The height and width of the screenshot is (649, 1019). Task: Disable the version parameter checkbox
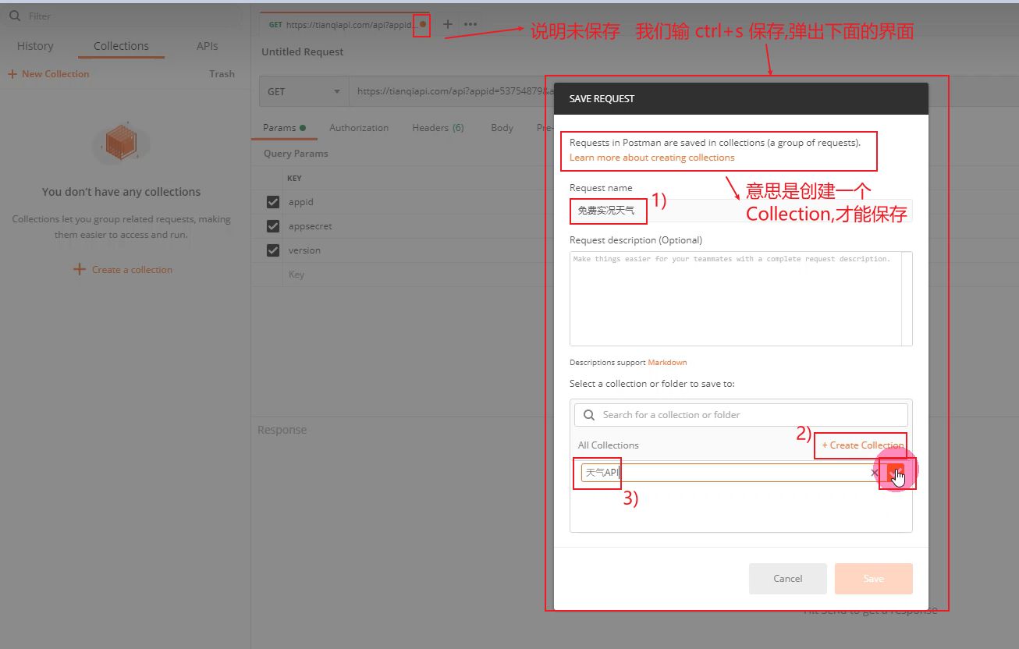coord(273,250)
